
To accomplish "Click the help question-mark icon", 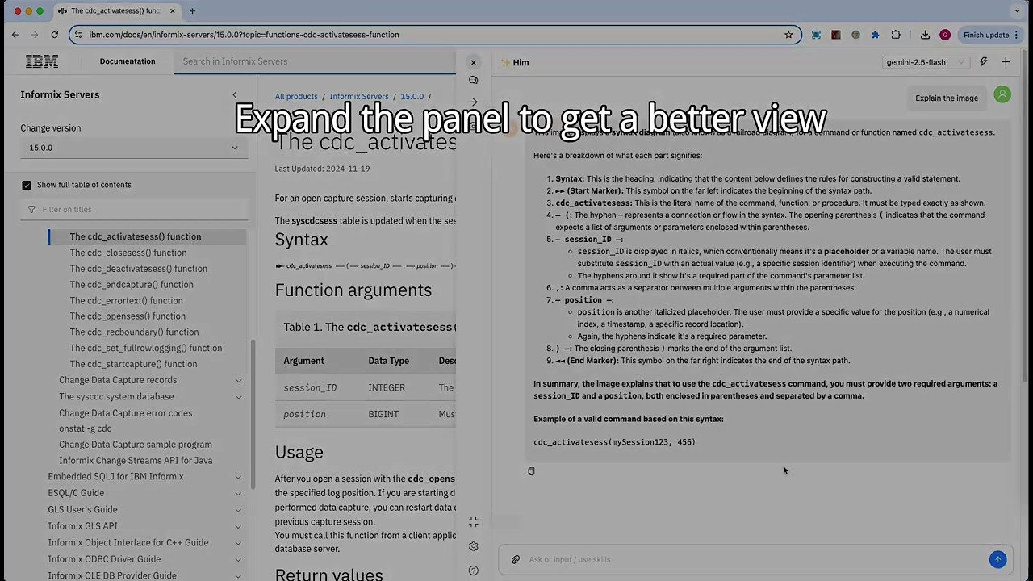I will (x=473, y=570).
